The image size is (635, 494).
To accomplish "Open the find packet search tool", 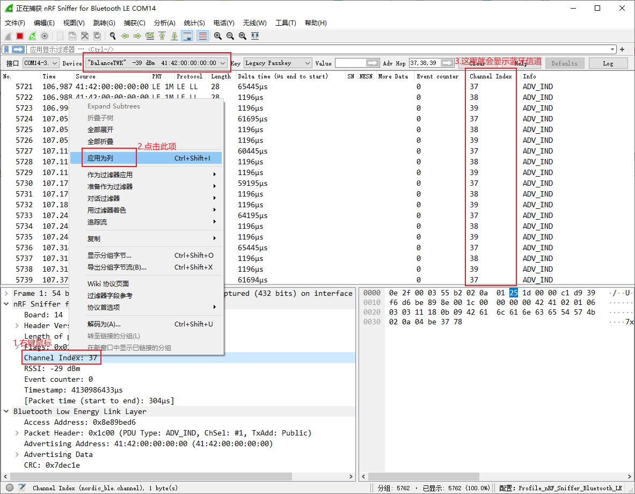I will 112,36.
